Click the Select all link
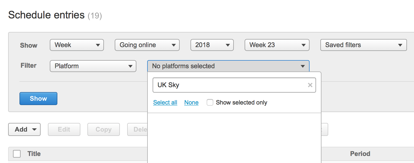 tap(165, 102)
